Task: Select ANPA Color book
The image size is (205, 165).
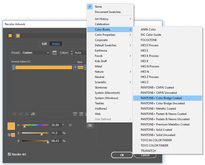Action: click(x=167, y=29)
